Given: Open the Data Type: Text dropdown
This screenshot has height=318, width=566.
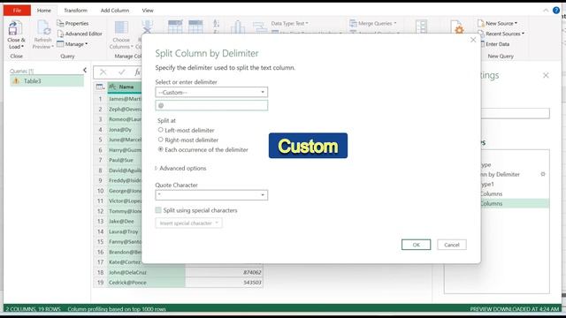Looking at the screenshot, I should 289,23.
